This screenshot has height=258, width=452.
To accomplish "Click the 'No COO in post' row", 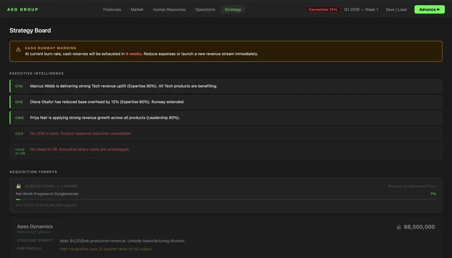I will click(x=226, y=134).
